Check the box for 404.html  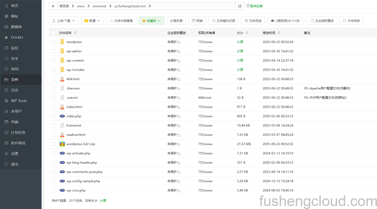(x=53, y=79)
